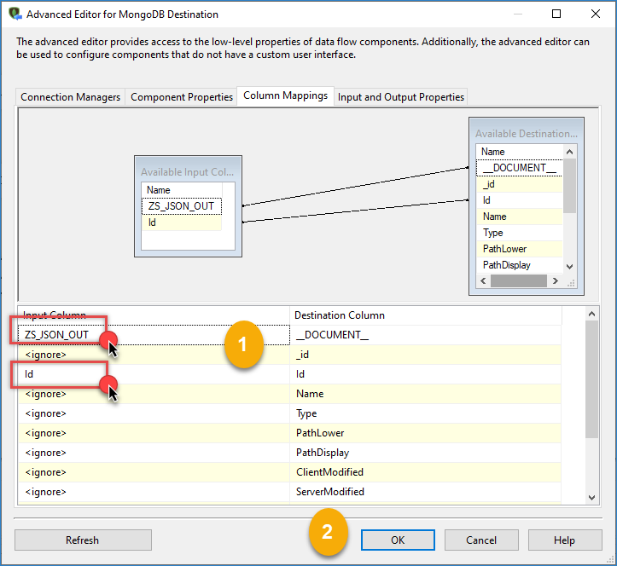Click the Name destination column cell in the grid

(x=425, y=394)
